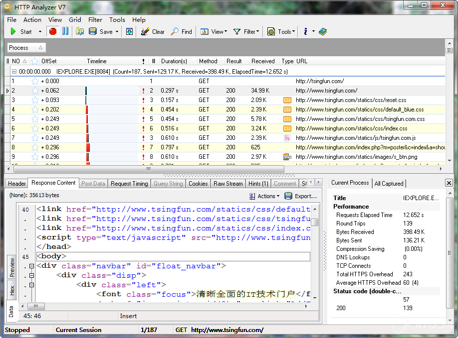Click the Open session folder icon
The height and width of the screenshot is (338, 458).
[80, 31]
